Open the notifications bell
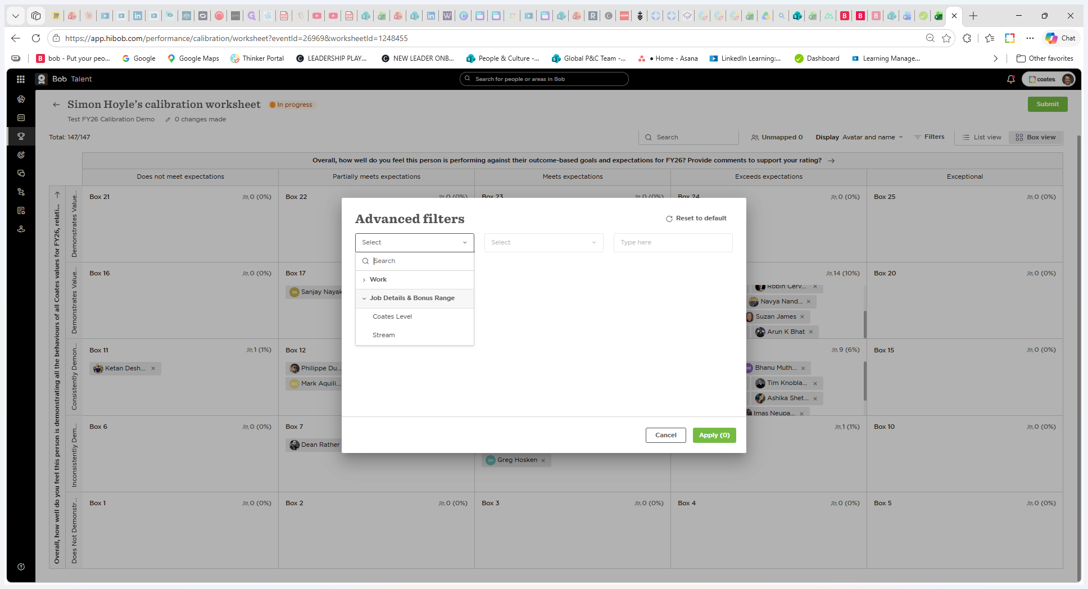The image size is (1088, 589). coord(1010,79)
